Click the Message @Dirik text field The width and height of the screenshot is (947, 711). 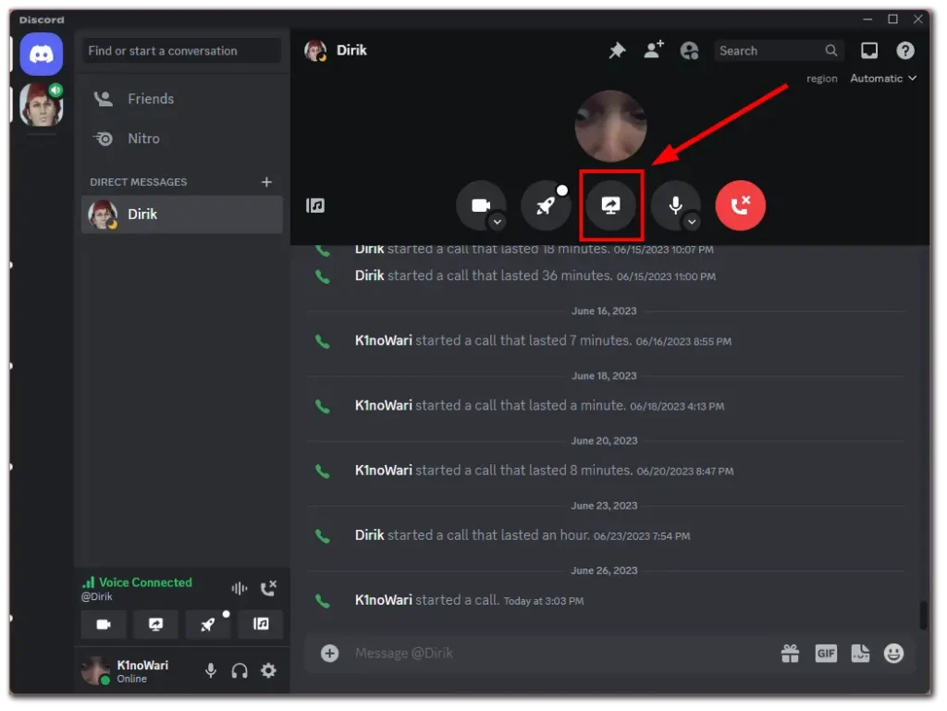(x=561, y=653)
